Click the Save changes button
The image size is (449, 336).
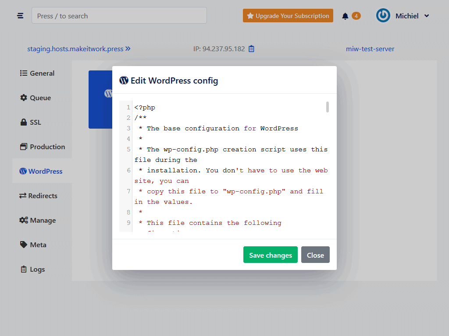271,255
